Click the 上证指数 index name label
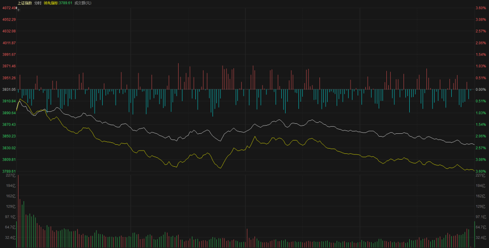The width and height of the screenshot is (489, 248). [x=25, y=3]
